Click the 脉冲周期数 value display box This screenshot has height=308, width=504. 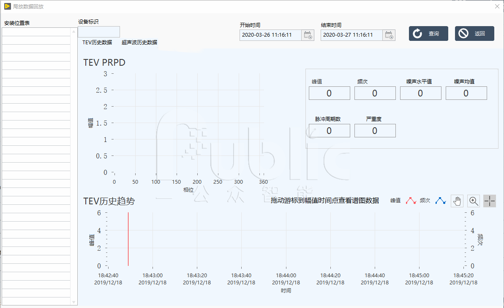point(329,130)
